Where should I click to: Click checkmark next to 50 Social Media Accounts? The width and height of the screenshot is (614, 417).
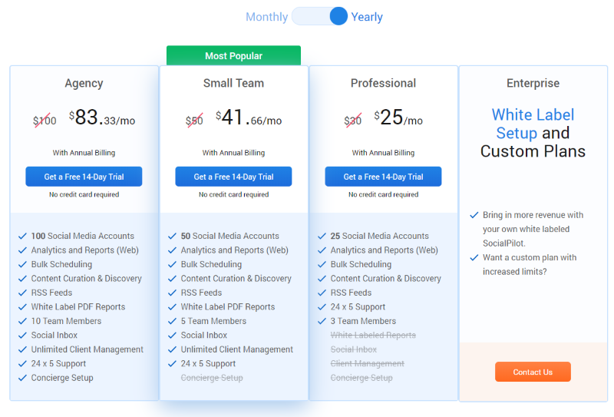[172, 237]
